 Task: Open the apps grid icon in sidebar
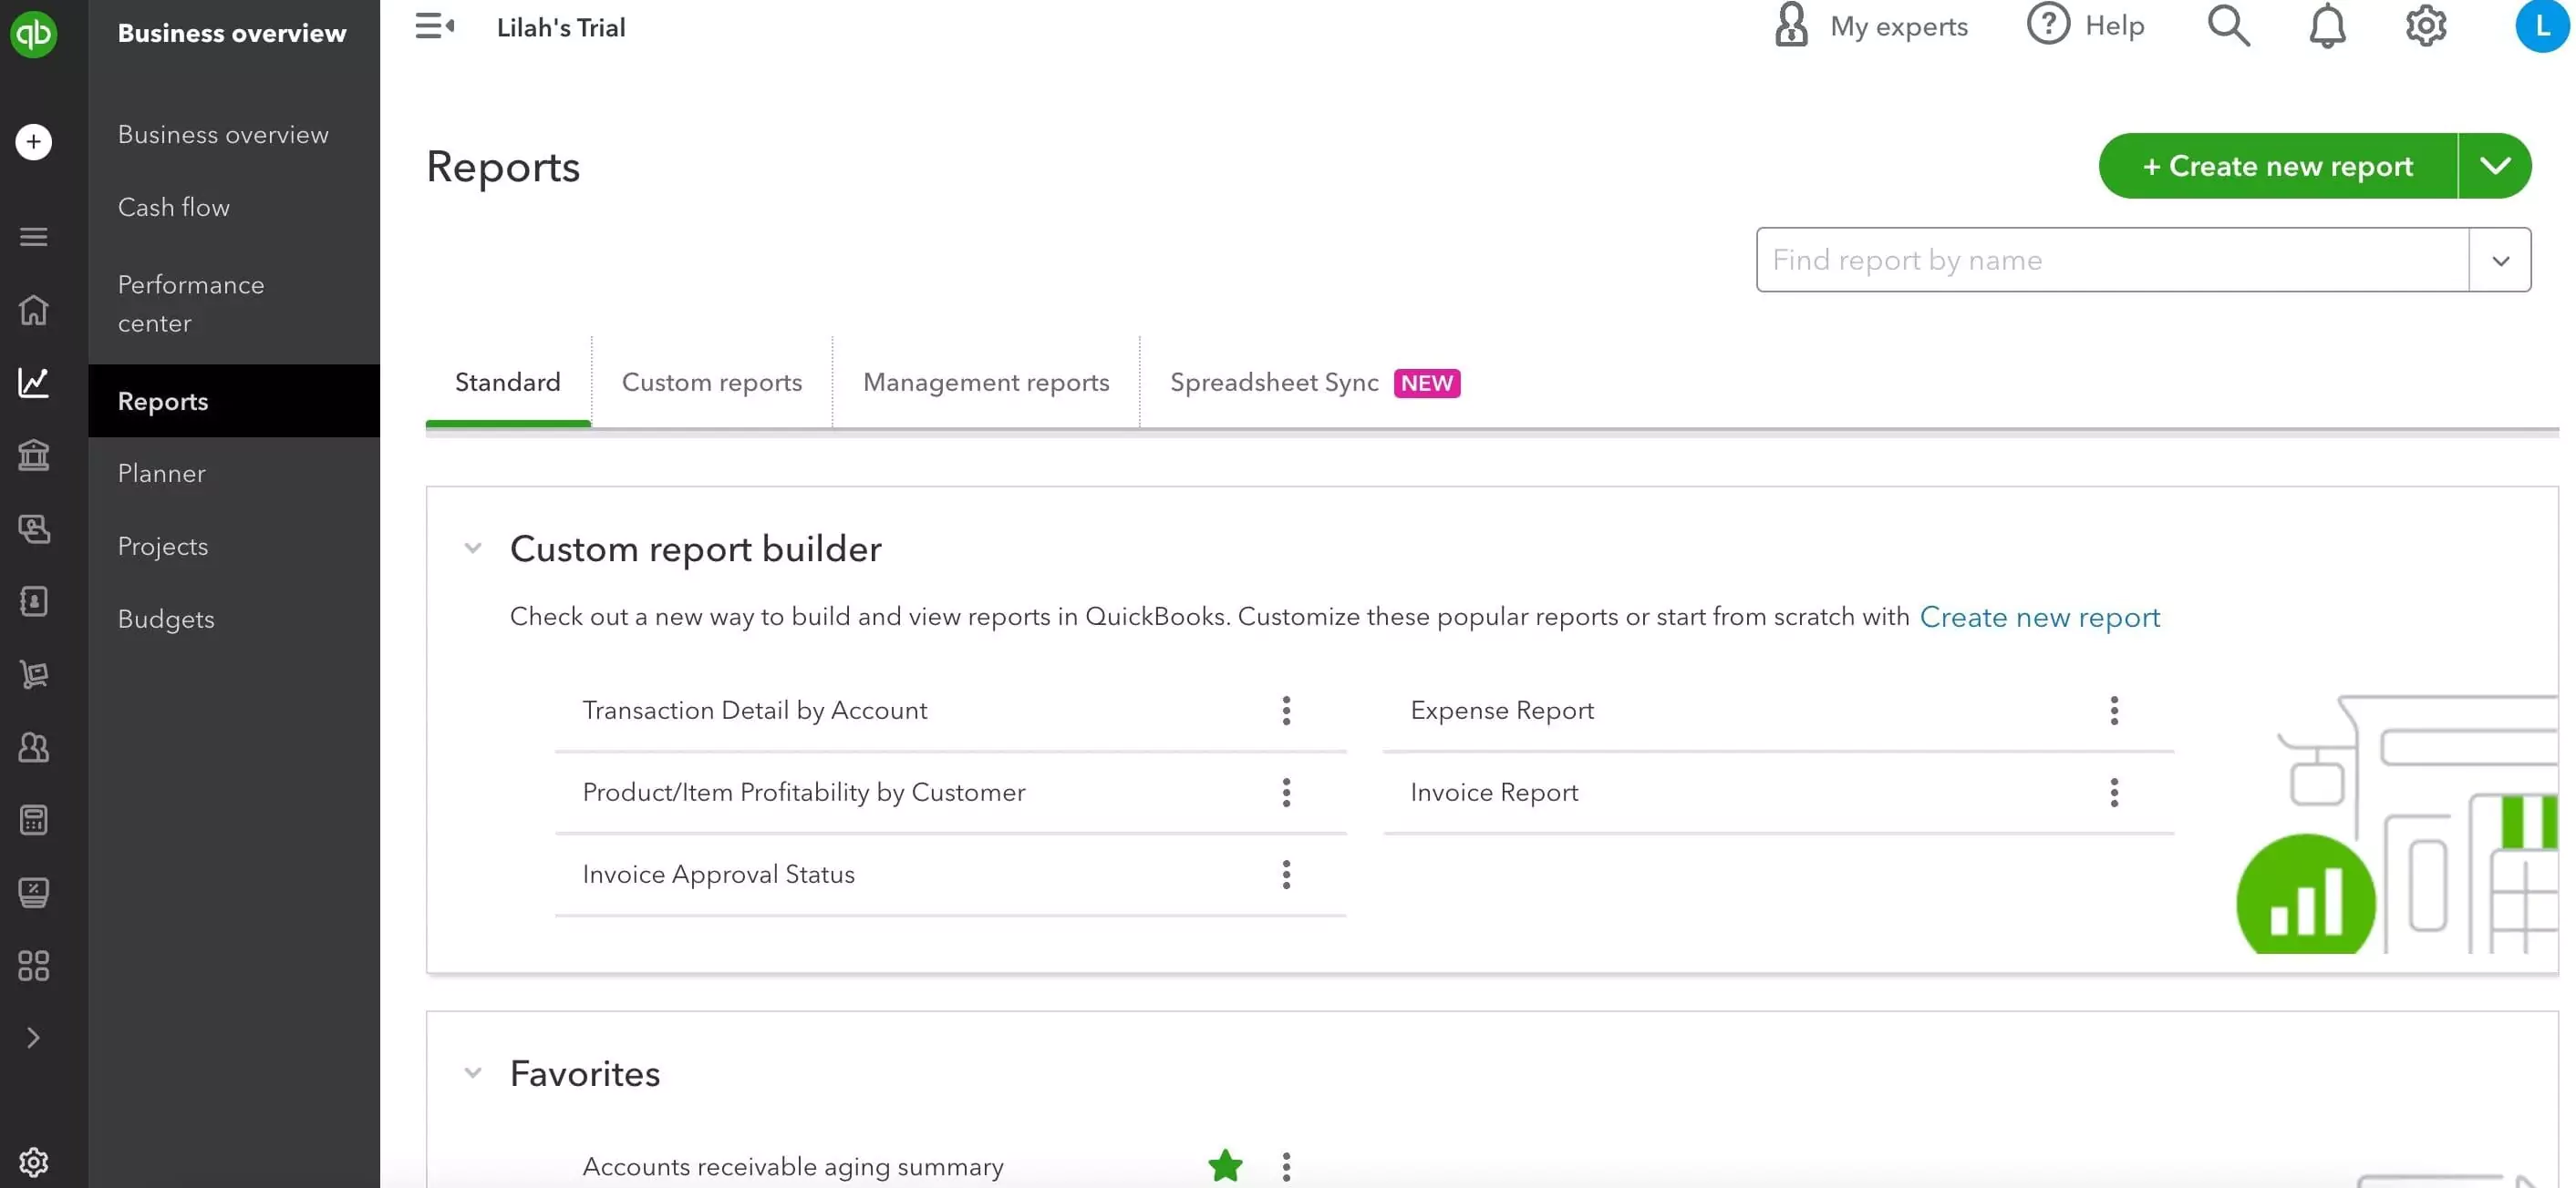point(33,965)
